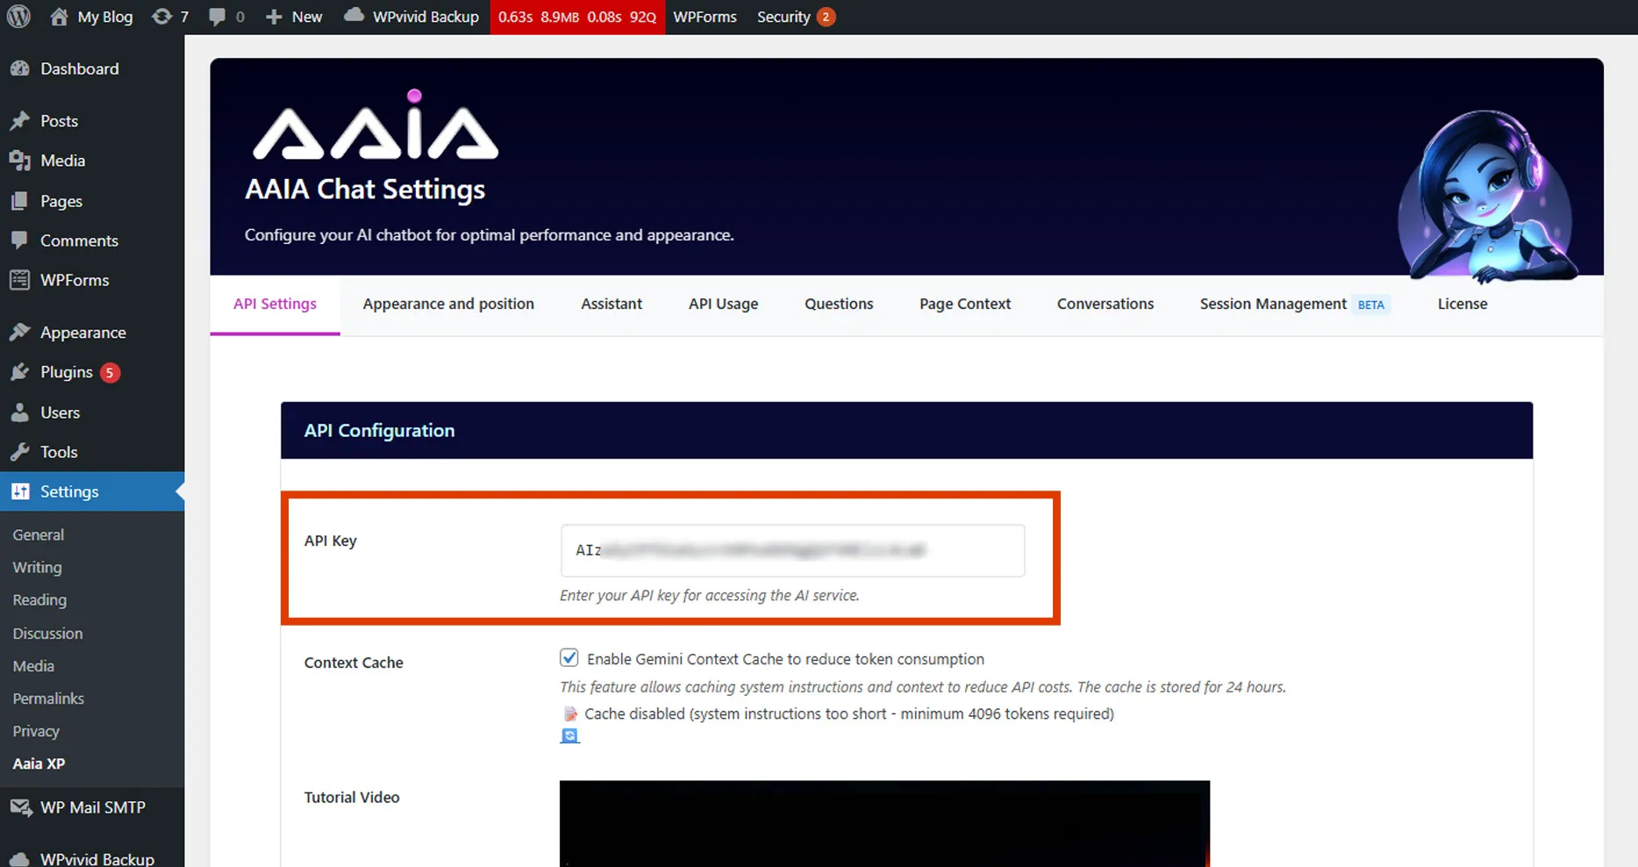Open the API Usage tab
The width and height of the screenshot is (1638, 867).
[x=723, y=305]
